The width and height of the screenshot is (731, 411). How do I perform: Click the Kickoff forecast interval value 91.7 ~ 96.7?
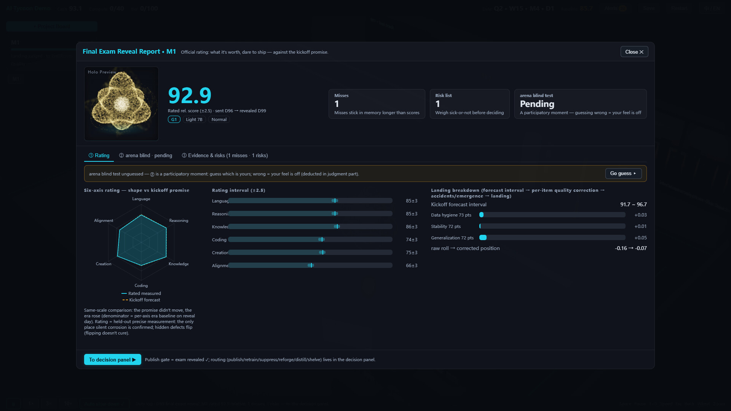coord(634,204)
